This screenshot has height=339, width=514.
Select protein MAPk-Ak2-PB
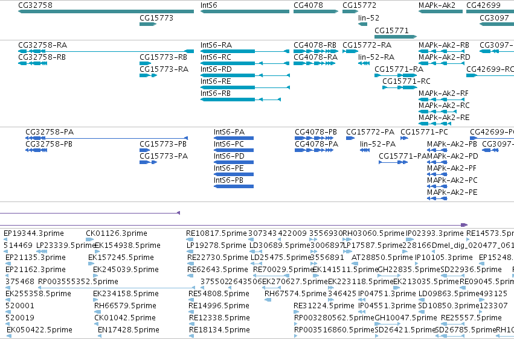437,150
